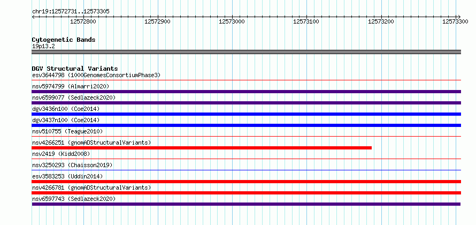Select the blue dgv3436n100 variant bar

coord(246,114)
